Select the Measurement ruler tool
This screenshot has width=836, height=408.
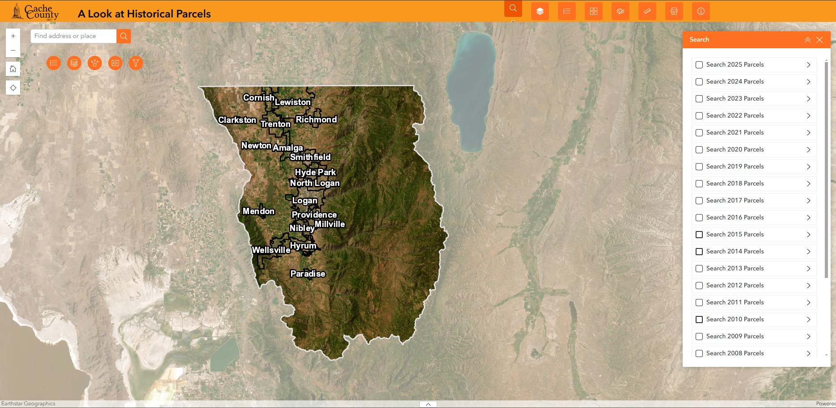(647, 11)
